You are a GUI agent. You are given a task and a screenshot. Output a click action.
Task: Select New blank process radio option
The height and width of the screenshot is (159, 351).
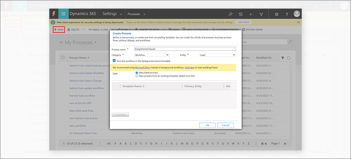coord(137,73)
